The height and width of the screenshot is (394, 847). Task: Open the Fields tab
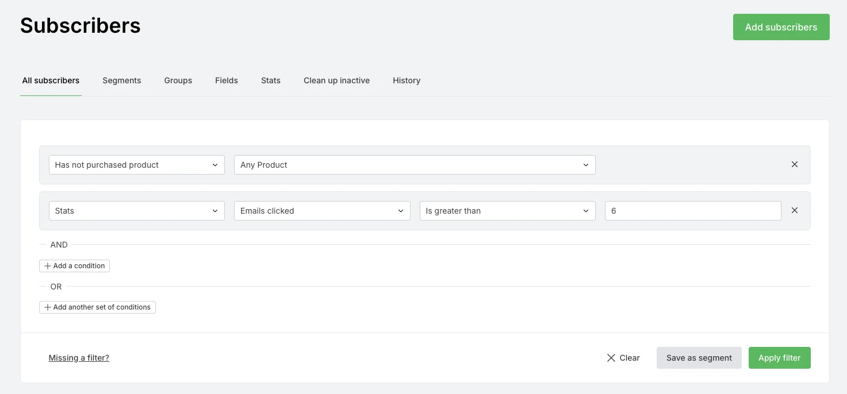[226, 80]
